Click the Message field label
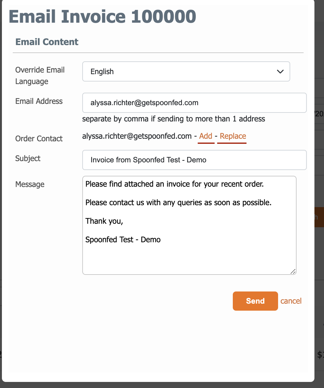Screen dimensions: 324x388 [30, 184]
